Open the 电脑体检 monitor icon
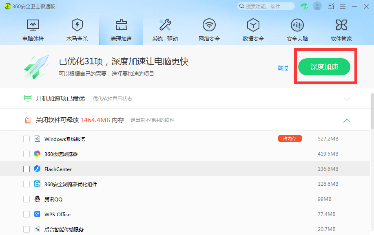Image resolution: width=374 pixels, height=235 pixels. click(x=33, y=25)
